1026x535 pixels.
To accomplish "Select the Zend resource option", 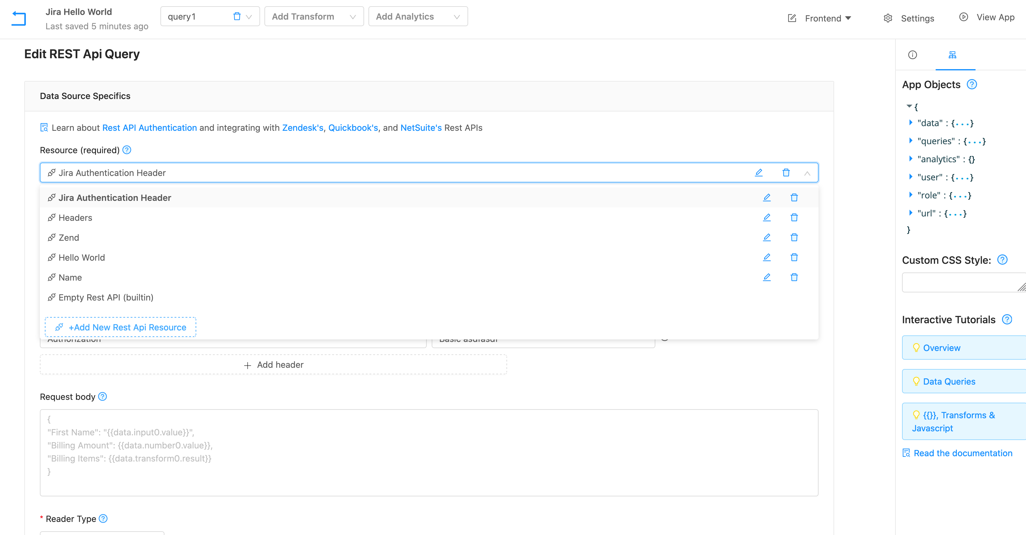I will [x=429, y=237].
